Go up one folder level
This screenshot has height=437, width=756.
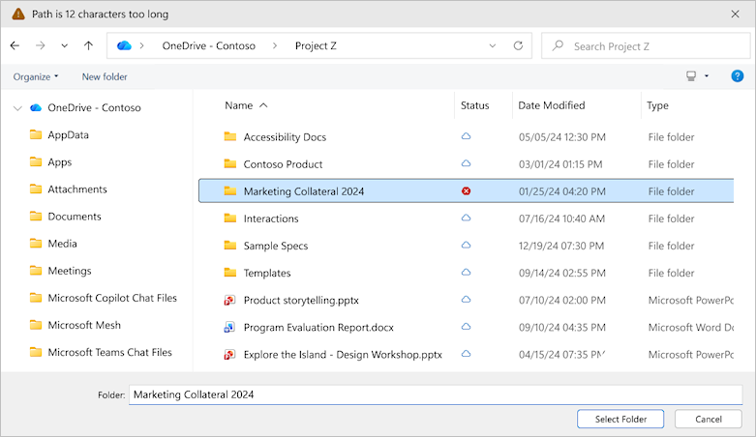click(88, 45)
